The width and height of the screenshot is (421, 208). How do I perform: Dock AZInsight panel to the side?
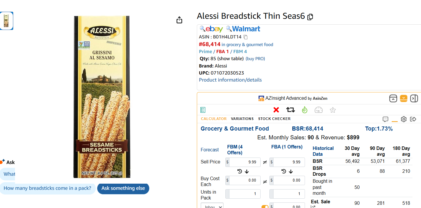click(414, 98)
